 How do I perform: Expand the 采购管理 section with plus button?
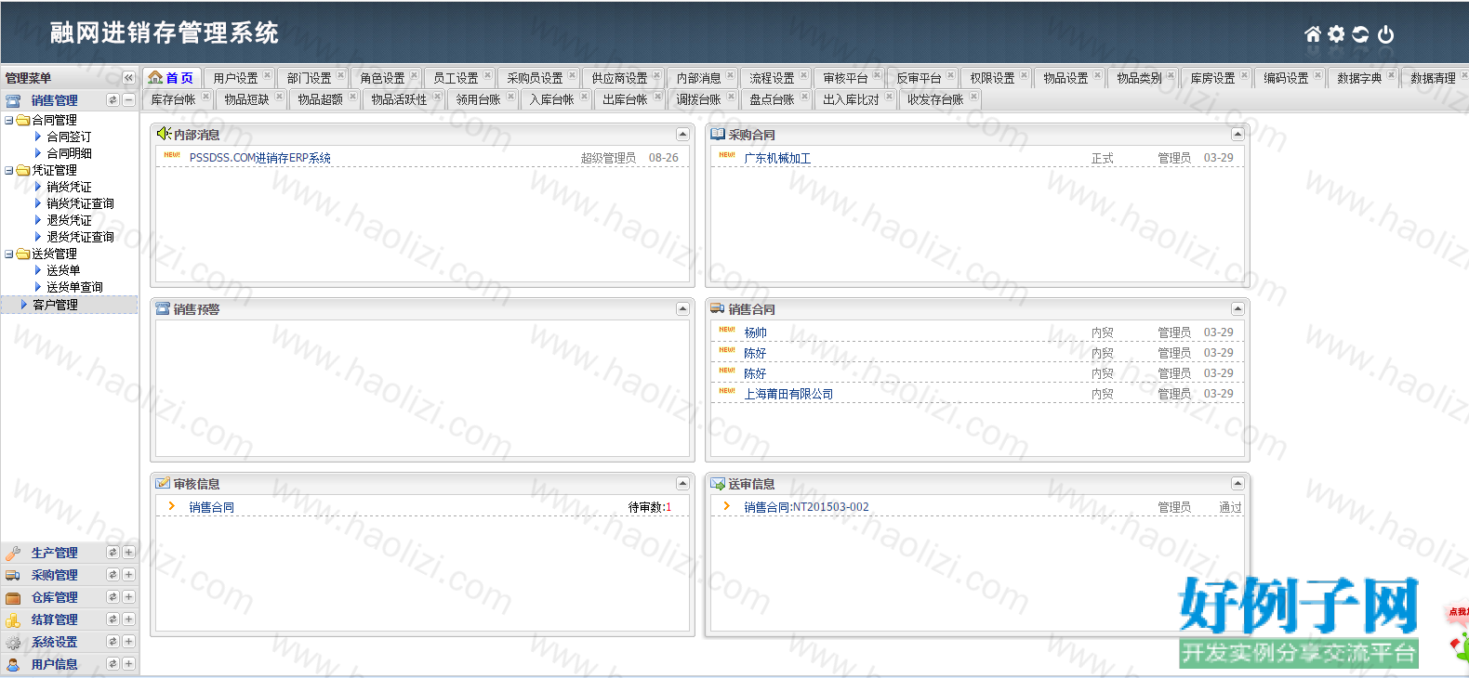(129, 574)
